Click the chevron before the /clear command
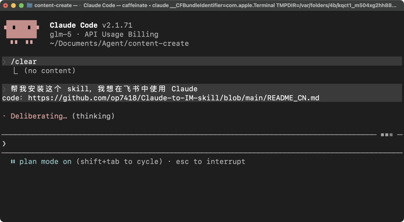Screen dimensions: 404x222 [4, 62]
